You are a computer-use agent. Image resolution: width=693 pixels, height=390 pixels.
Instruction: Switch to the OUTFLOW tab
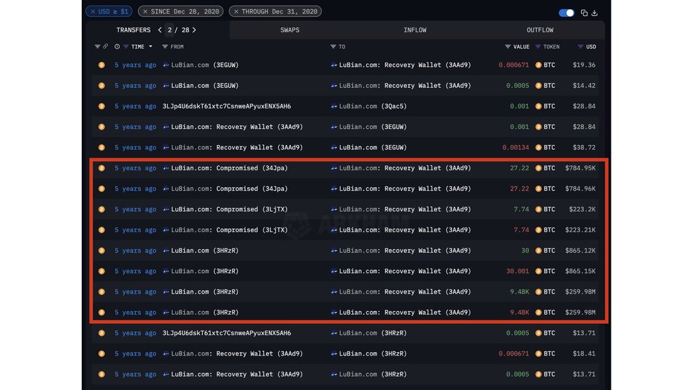540,30
